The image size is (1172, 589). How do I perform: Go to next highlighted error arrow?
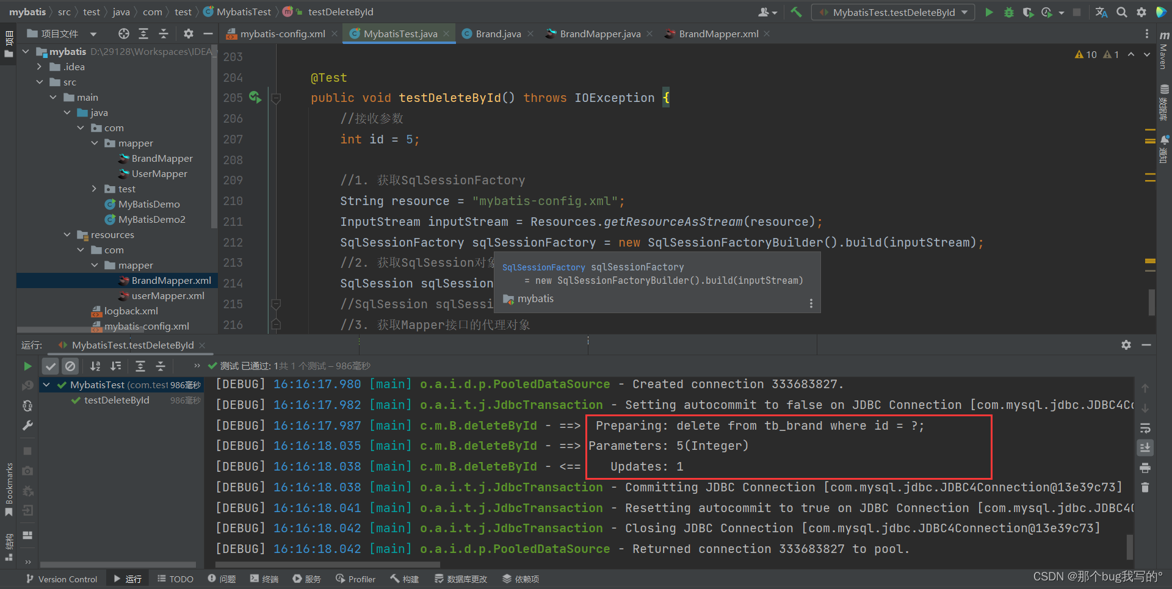point(1147,54)
